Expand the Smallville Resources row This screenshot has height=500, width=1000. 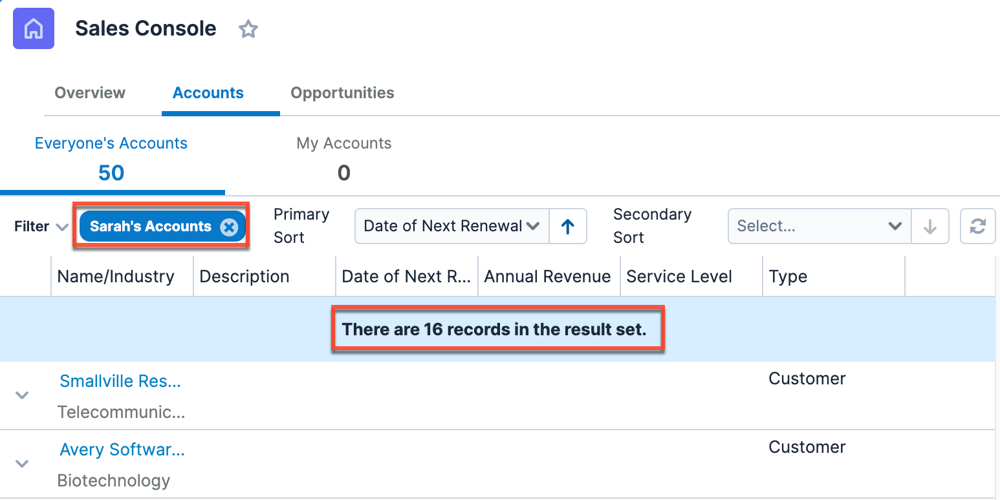point(22,395)
